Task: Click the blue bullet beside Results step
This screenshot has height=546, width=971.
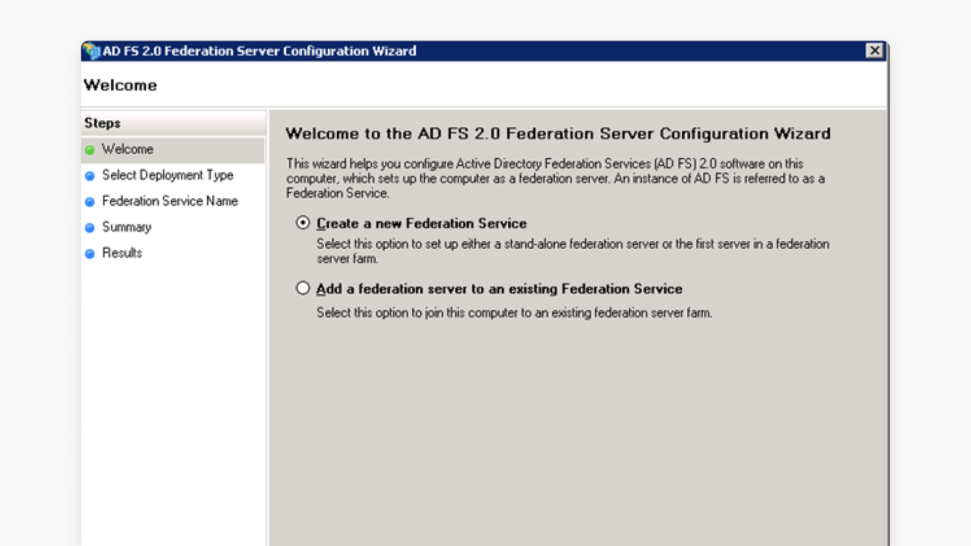Action: (x=90, y=253)
